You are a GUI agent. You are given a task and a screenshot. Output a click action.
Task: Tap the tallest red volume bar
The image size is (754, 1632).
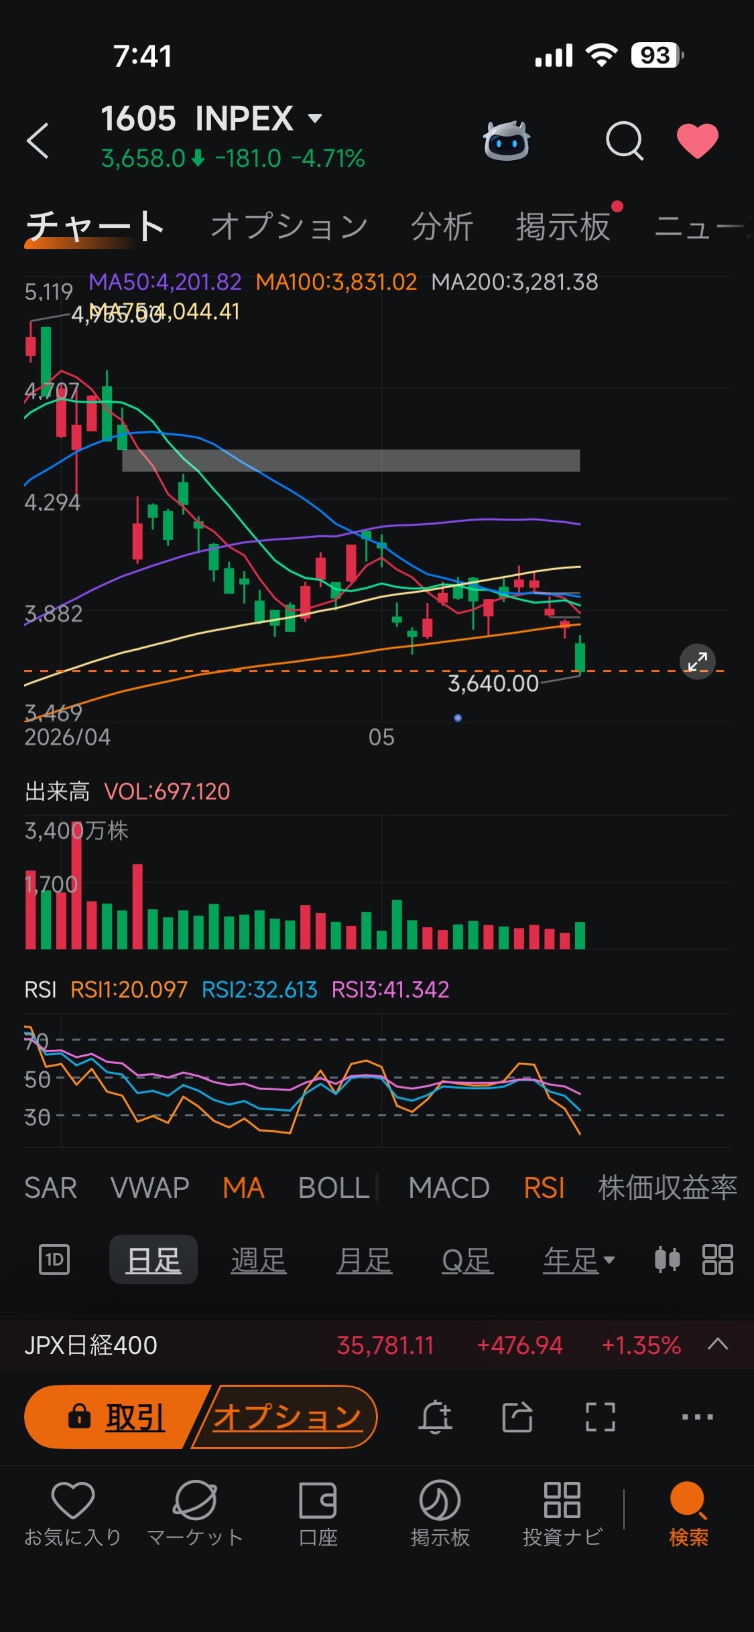click(x=76, y=886)
